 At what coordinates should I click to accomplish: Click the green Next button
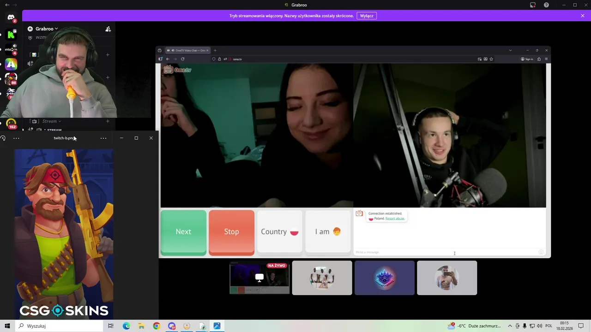[x=183, y=232]
